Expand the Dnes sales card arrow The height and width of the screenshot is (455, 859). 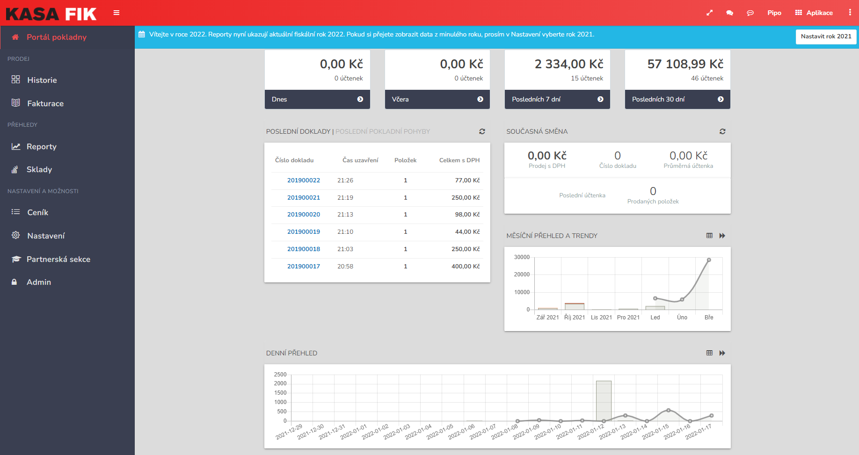pyautogui.click(x=360, y=99)
